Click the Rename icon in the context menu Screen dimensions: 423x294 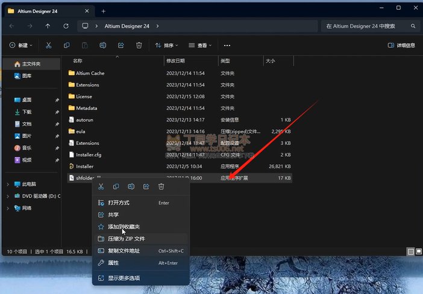tap(131, 187)
